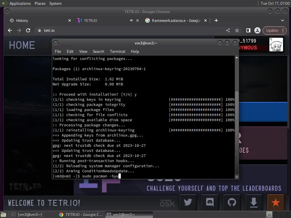Open TETR.IO Twitter link
Viewport: 291px width, 218px height.
188,202
